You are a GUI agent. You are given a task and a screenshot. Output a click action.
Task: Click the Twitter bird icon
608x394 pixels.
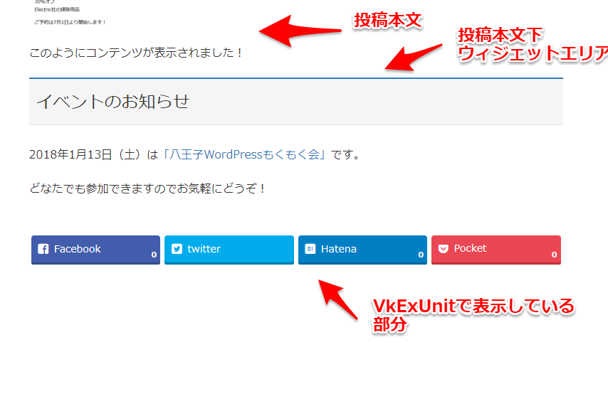pyautogui.click(x=177, y=249)
